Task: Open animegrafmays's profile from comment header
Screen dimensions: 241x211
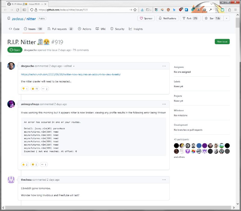Action: coord(30,104)
